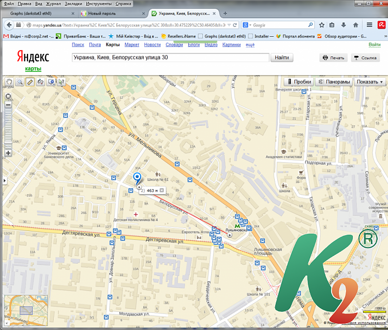Click the Войти login link
Image resolution: width=388 pixels, height=330 pixels.
(x=375, y=45)
